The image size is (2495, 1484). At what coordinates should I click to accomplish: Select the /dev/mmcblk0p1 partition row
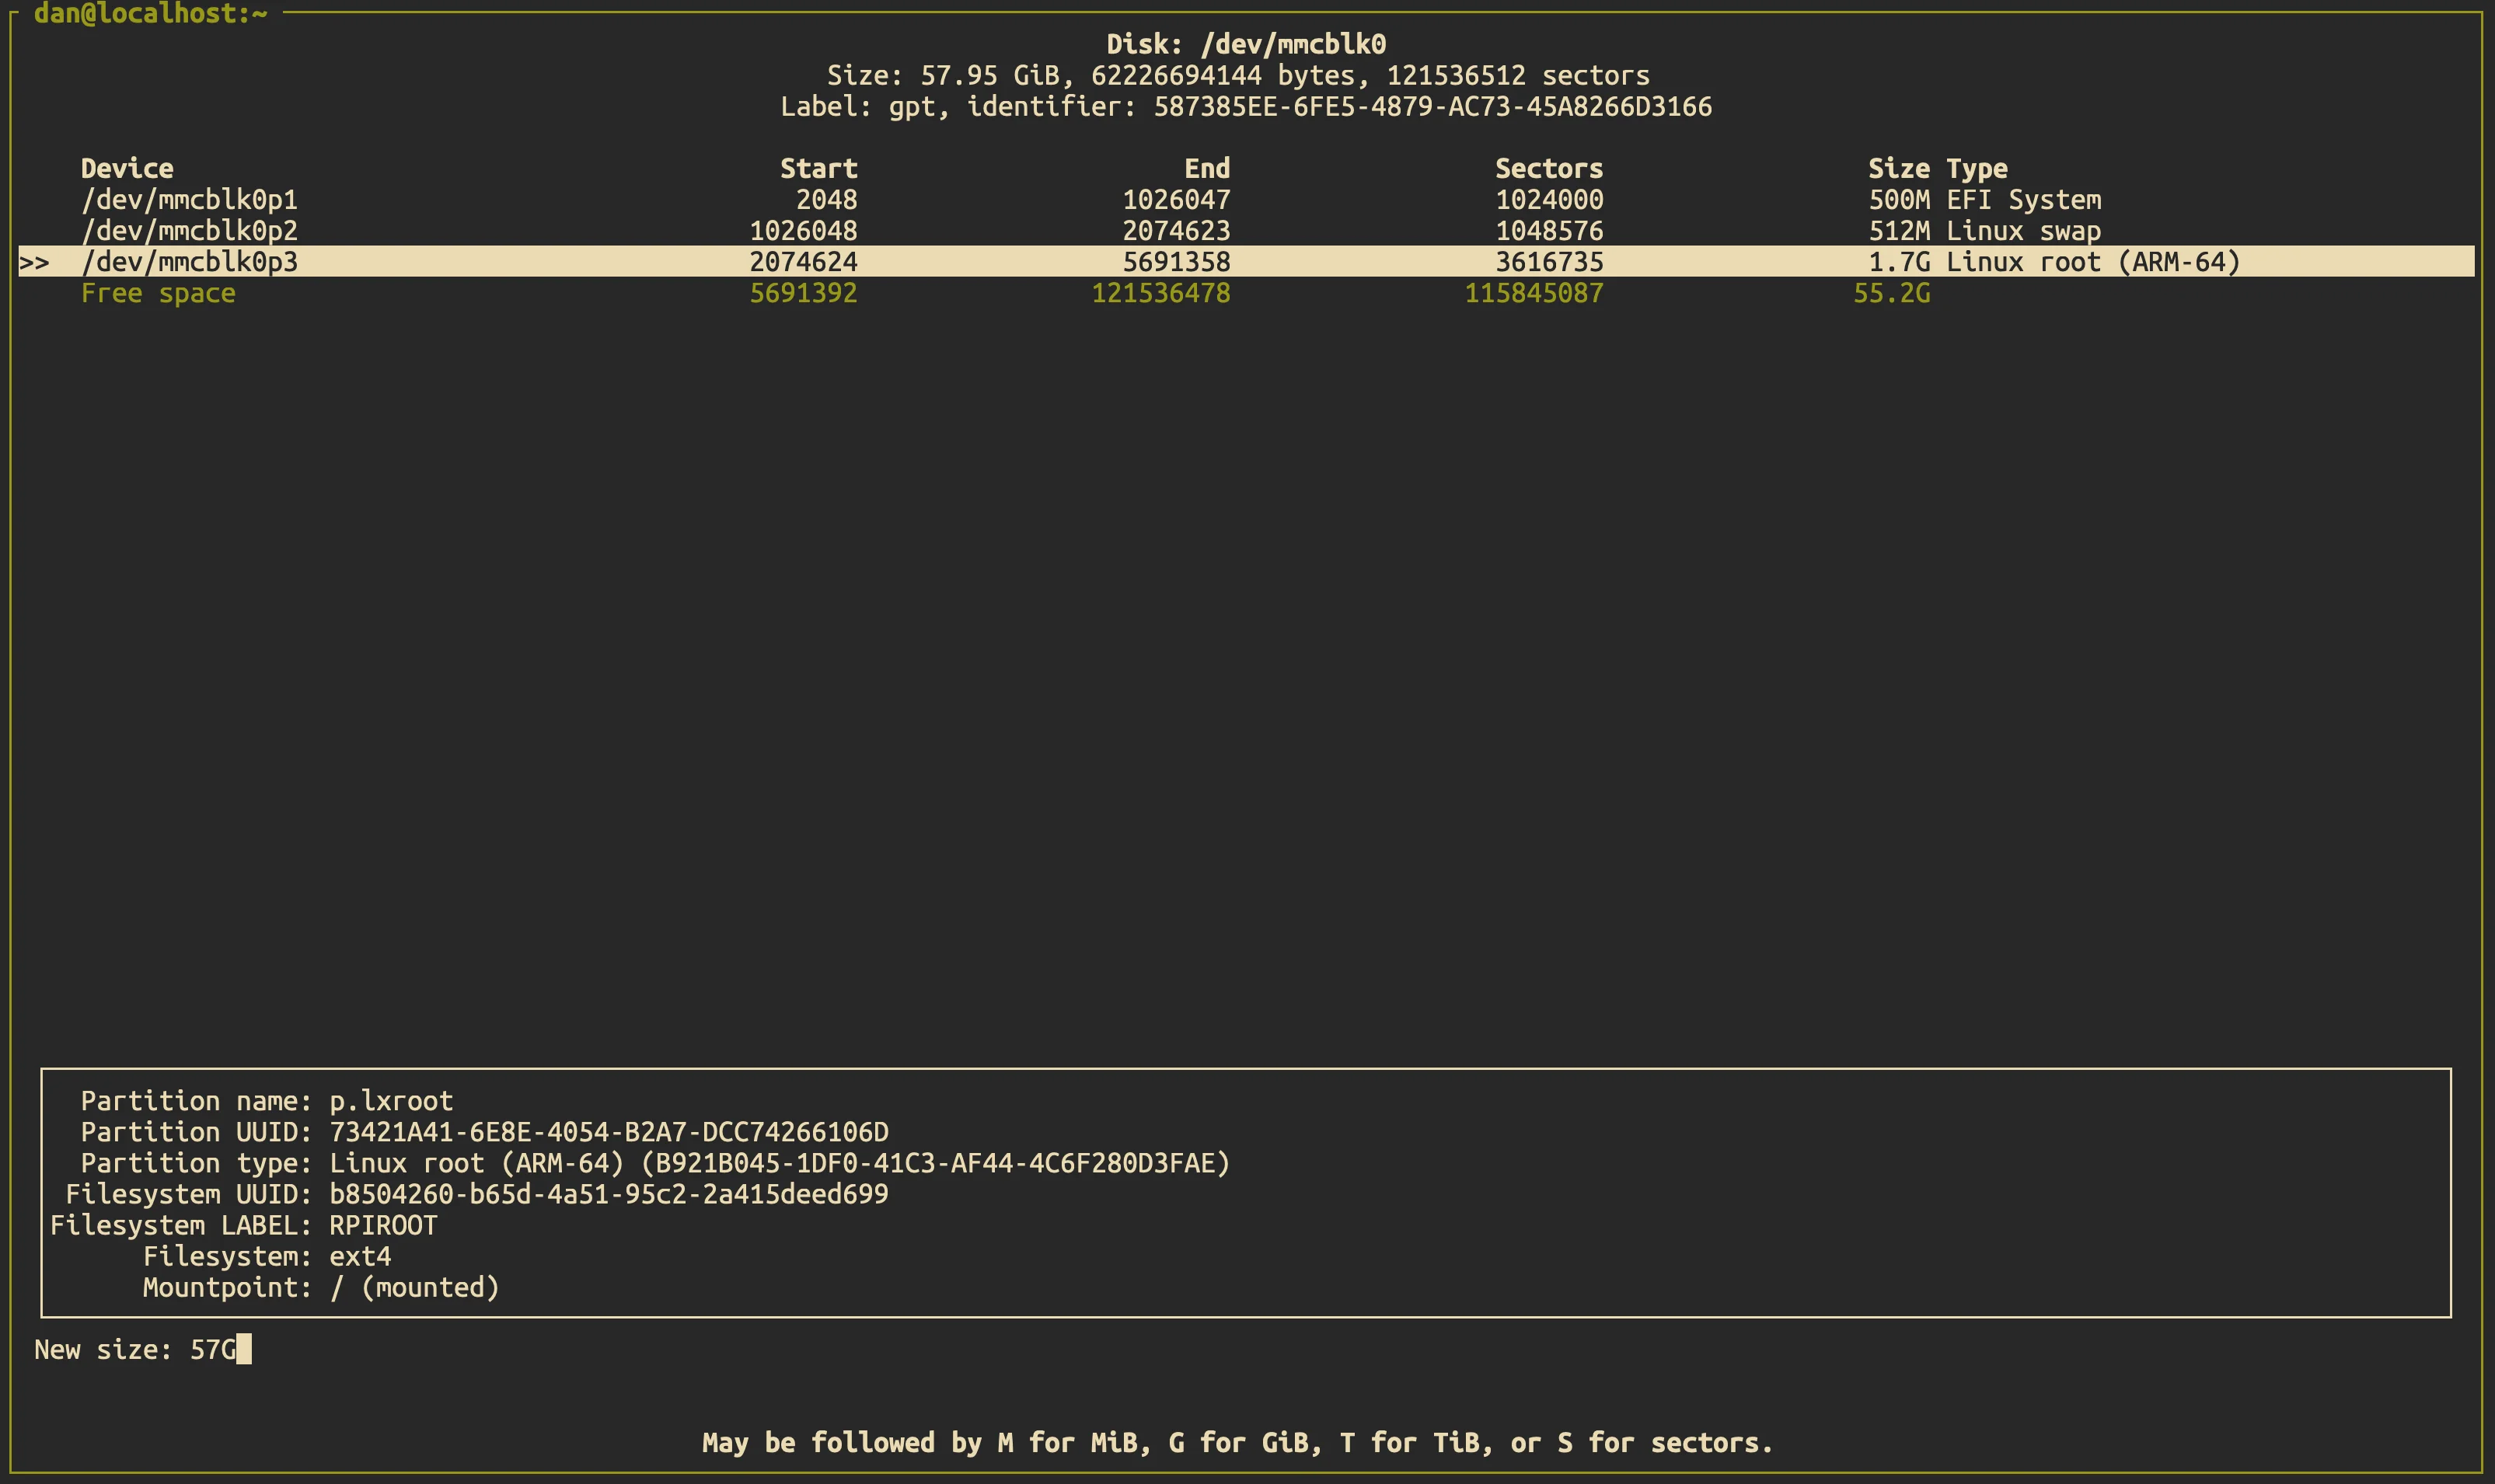pyautogui.click(x=189, y=200)
